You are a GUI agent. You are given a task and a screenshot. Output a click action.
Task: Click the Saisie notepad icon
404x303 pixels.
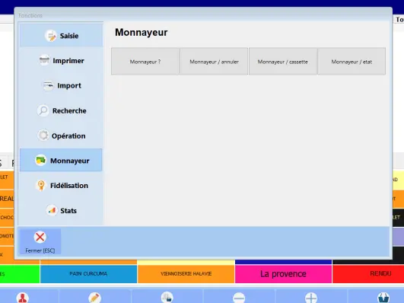pos(50,36)
